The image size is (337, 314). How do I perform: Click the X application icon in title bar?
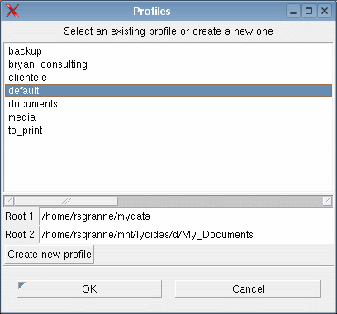12,11
